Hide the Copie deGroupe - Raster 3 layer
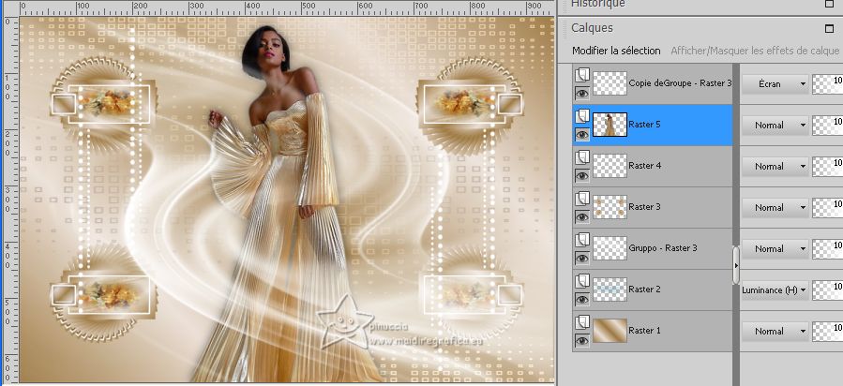Viewport: 843px width, 386px height. coord(582,94)
